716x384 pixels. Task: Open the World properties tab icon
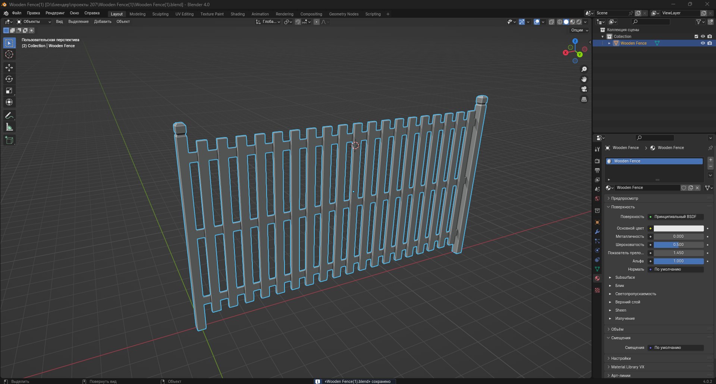coord(597,198)
